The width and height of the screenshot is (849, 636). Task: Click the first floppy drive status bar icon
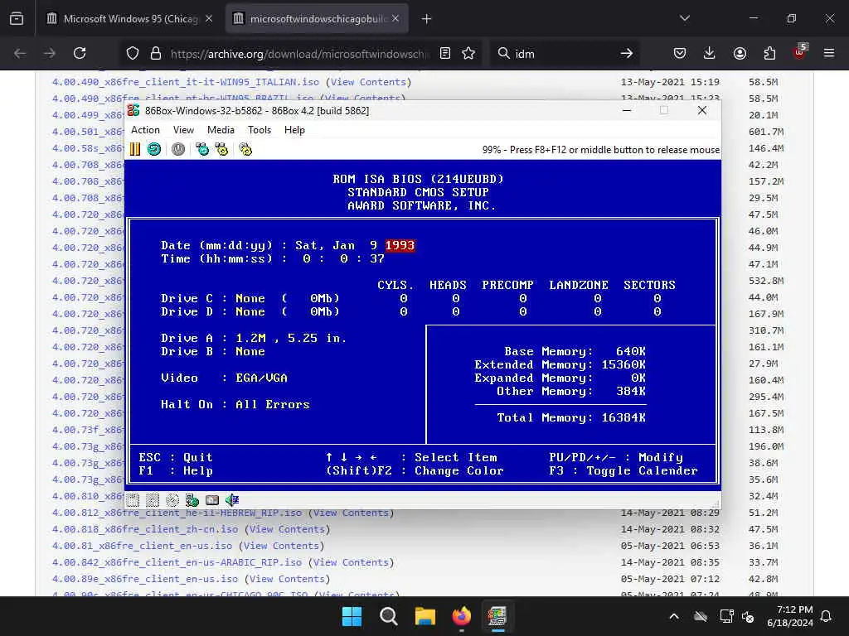(133, 500)
